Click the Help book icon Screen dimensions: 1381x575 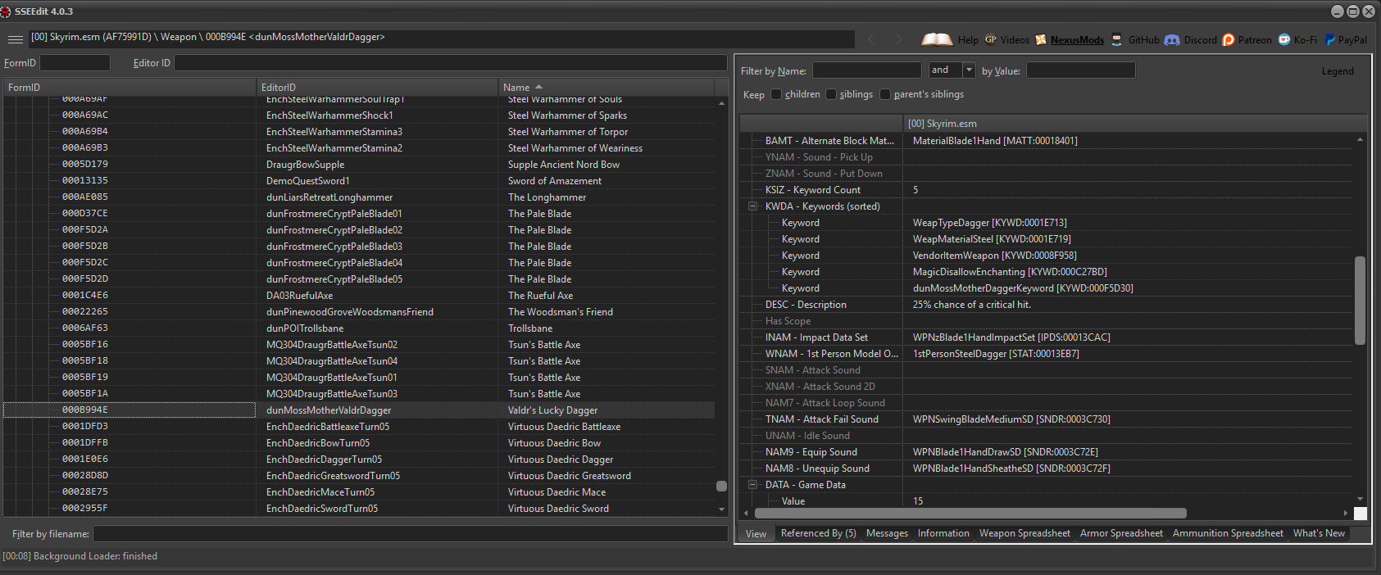(938, 39)
